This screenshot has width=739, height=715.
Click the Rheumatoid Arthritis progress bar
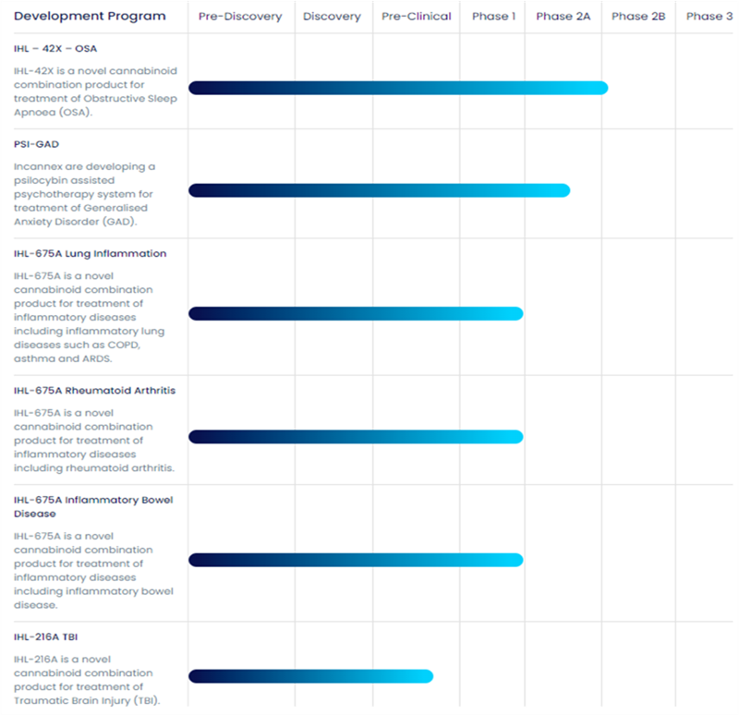click(356, 436)
